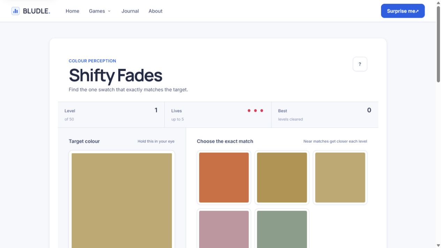Screen dimensions: 441x248
Task: Pick the light tan swatch
Action: (340, 178)
